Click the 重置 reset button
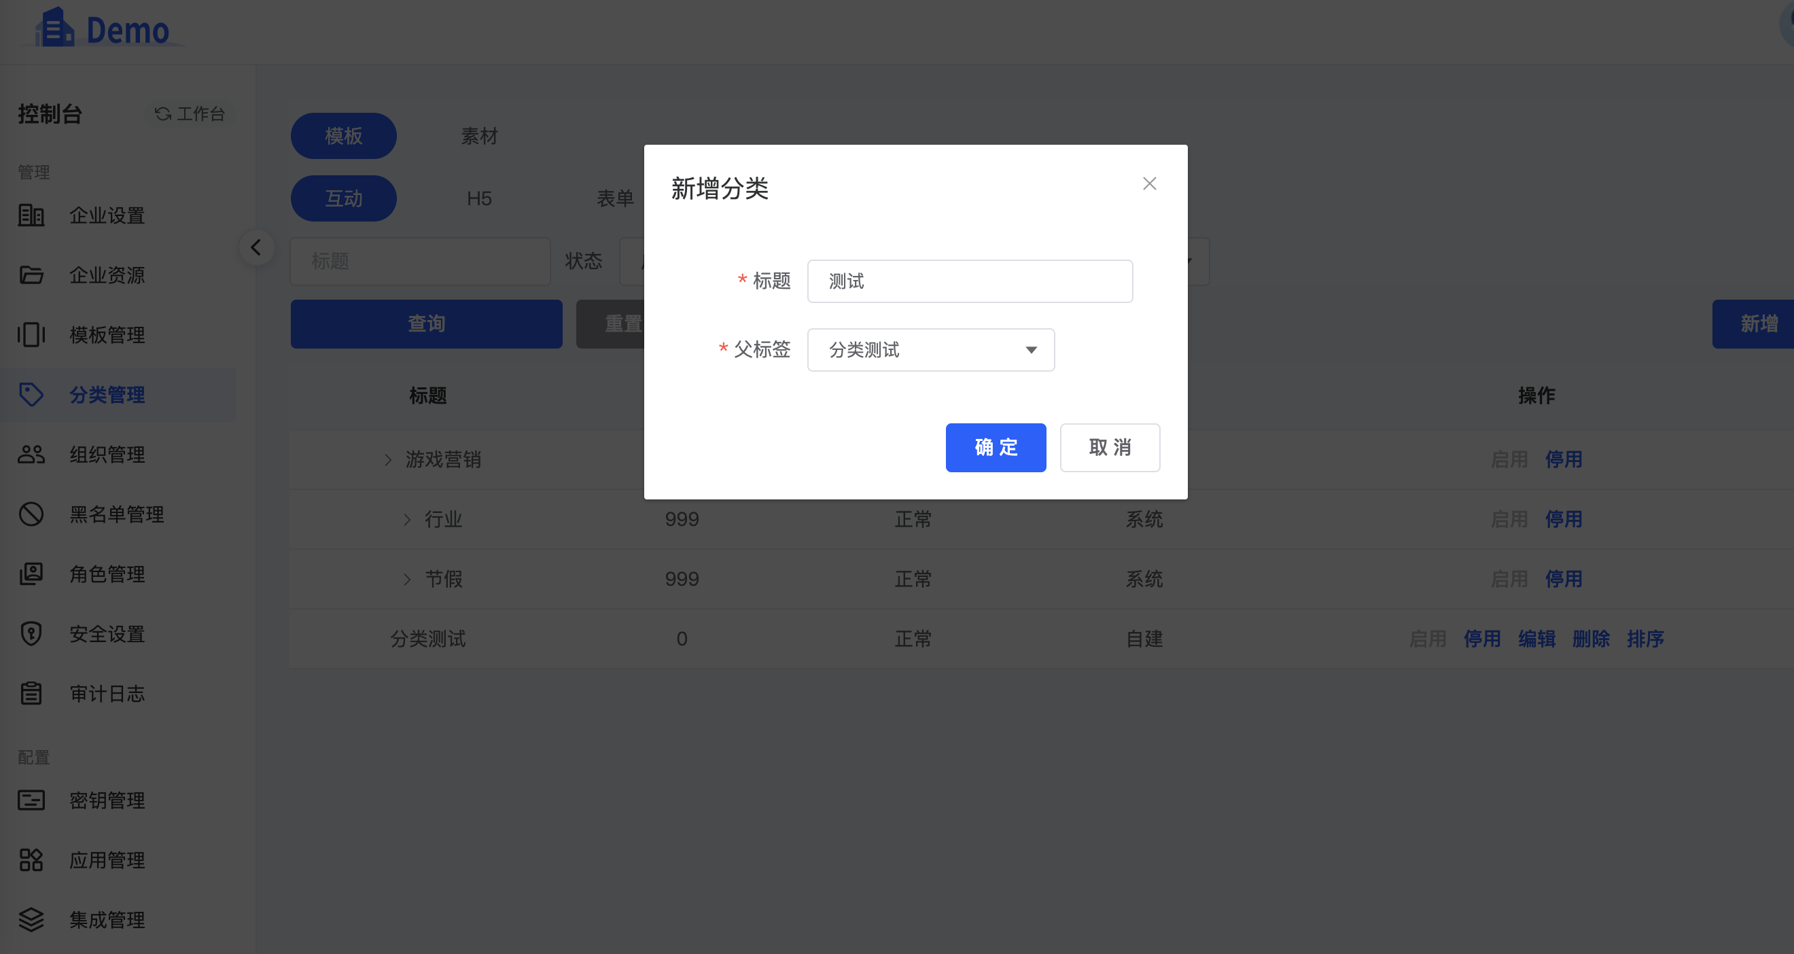1794x954 pixels. click(611, 324)
